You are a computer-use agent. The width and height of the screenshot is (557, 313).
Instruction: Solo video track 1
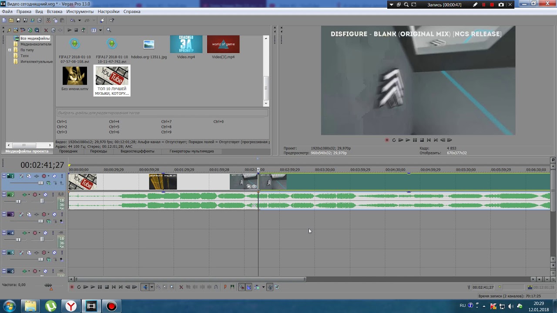point(62,176)
